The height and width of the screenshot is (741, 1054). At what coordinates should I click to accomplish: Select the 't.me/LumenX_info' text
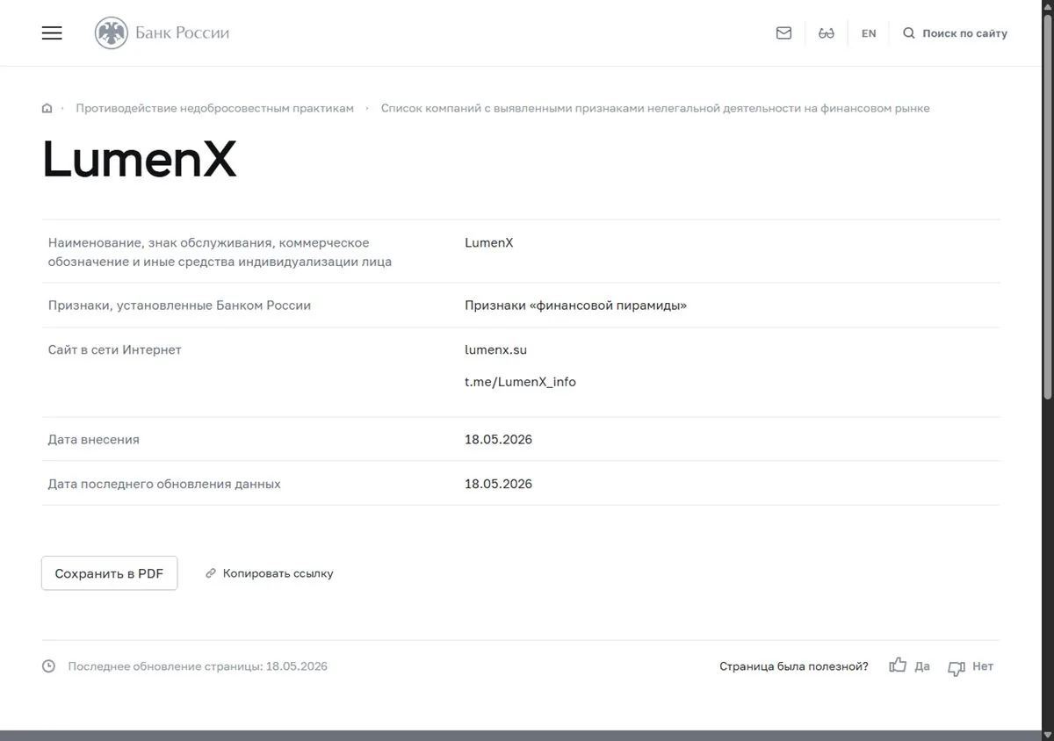click(520, 382)
